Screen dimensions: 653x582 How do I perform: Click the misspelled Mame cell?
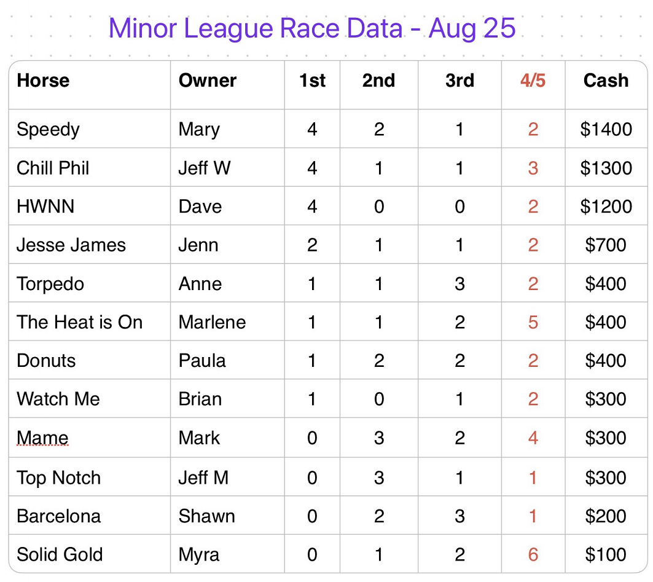click(89, 438)
